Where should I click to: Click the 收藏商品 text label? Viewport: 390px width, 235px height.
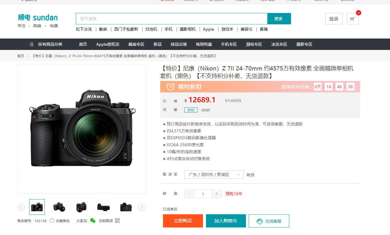pyautogui.click(x=63, y=221)
